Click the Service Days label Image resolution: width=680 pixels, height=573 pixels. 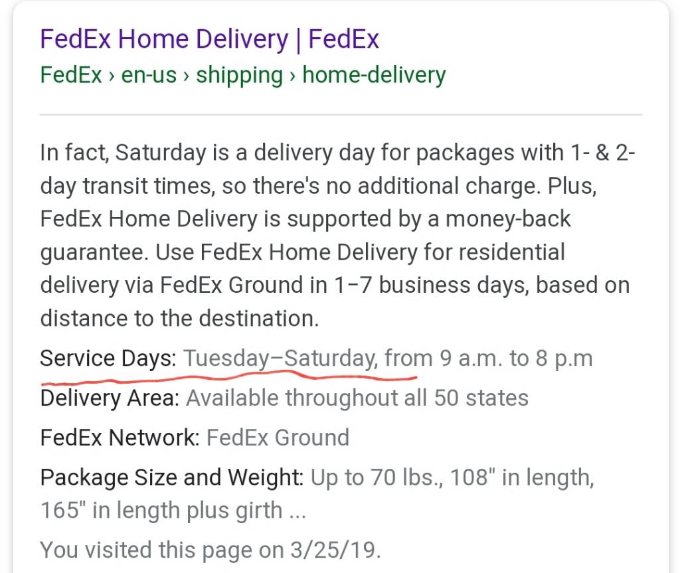pos(108,359)
